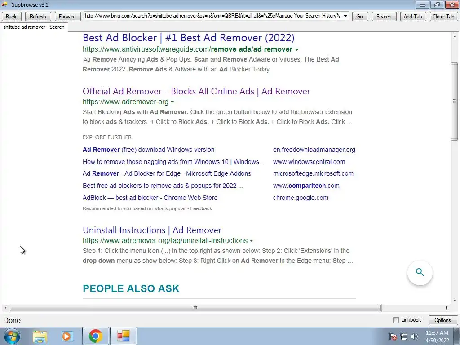Image resolution: width=460 pixels, height=345 pixels.
Task: Click the volume speaker tray icon
Action: pos(414,337)
